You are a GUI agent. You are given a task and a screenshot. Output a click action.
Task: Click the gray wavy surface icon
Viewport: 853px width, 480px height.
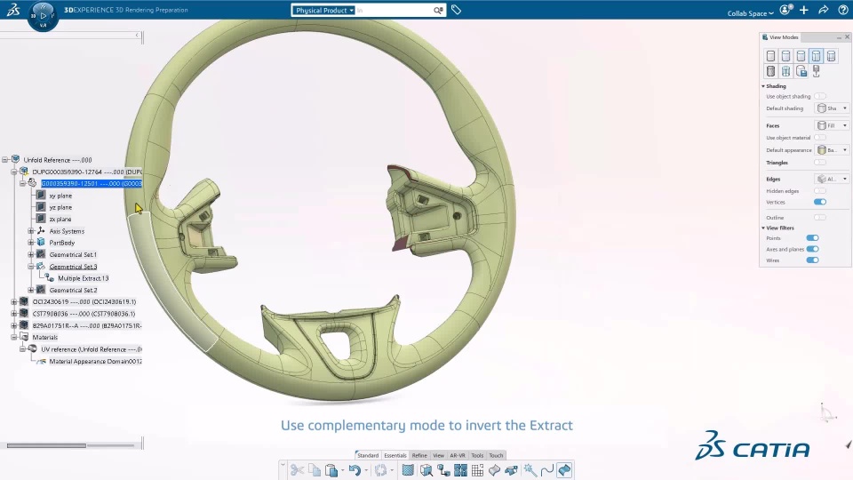tap(494, 469)
